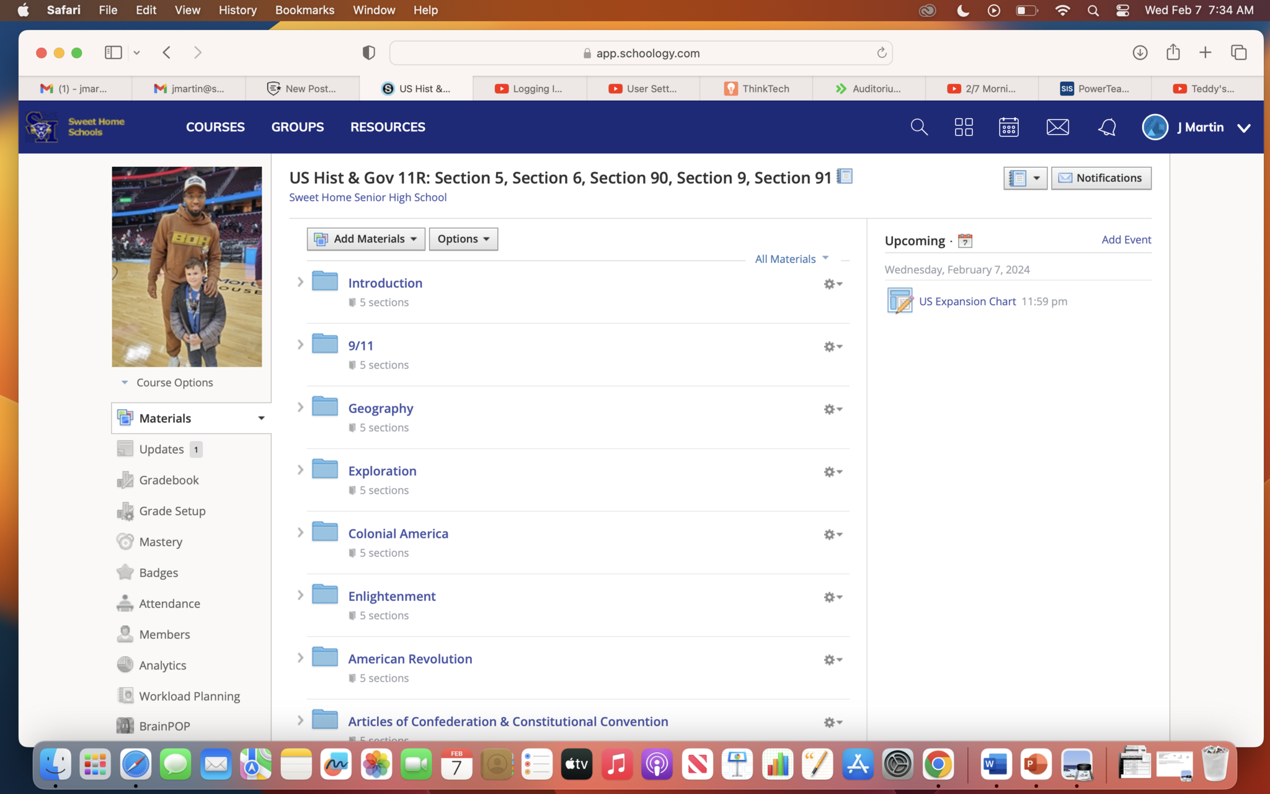Viewport: 1270px width, 794px height.
Task: Click the calendar icon beside Upcoming
Action: [965, 241]
